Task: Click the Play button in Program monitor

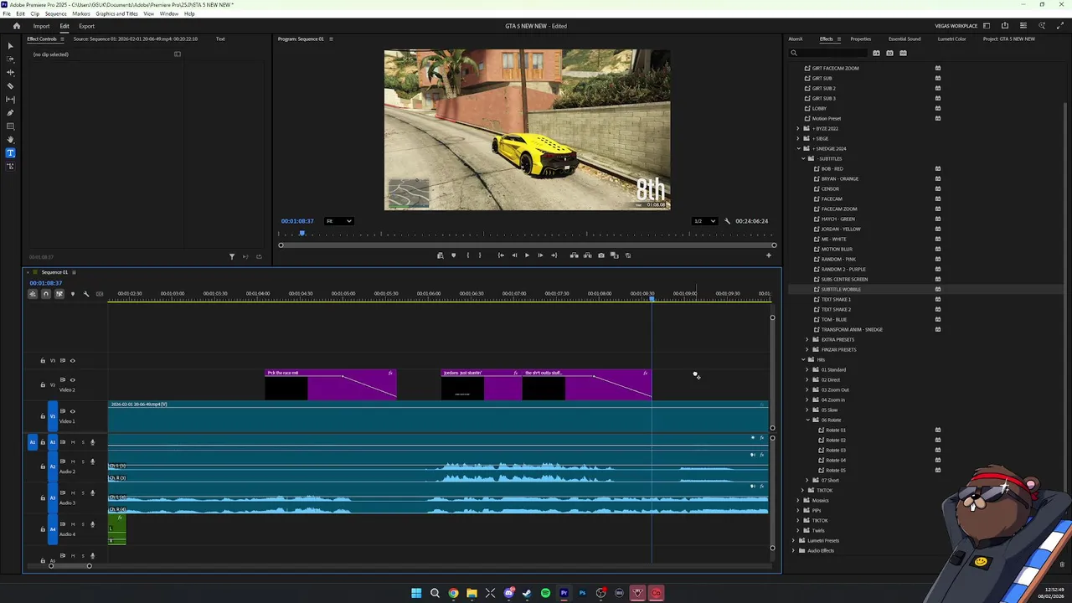Action: click(527, 255)
